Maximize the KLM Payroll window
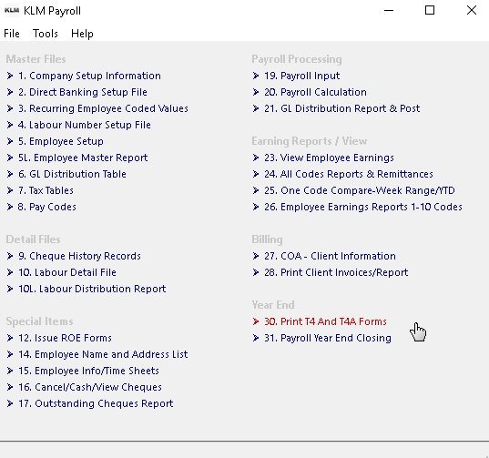Viewport: 489px width, 458px height. 430,10
